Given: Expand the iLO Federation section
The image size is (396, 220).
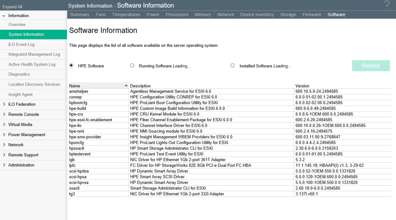Looking at the screenshot, I should tap(4, 104).
